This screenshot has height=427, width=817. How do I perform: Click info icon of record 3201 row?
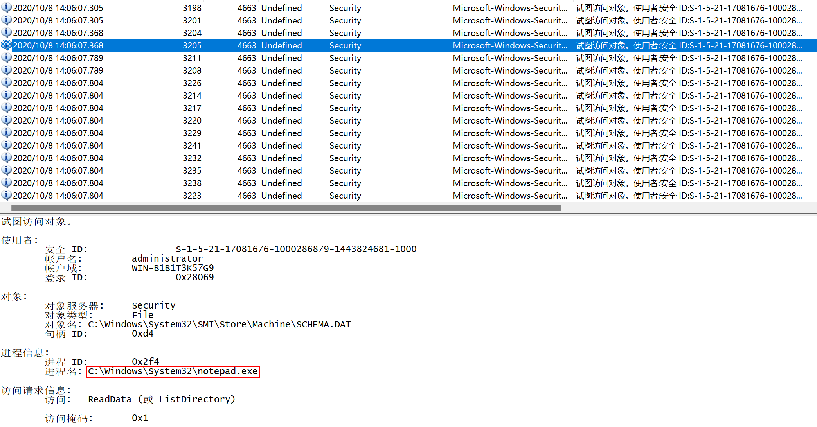click(6, 20)
